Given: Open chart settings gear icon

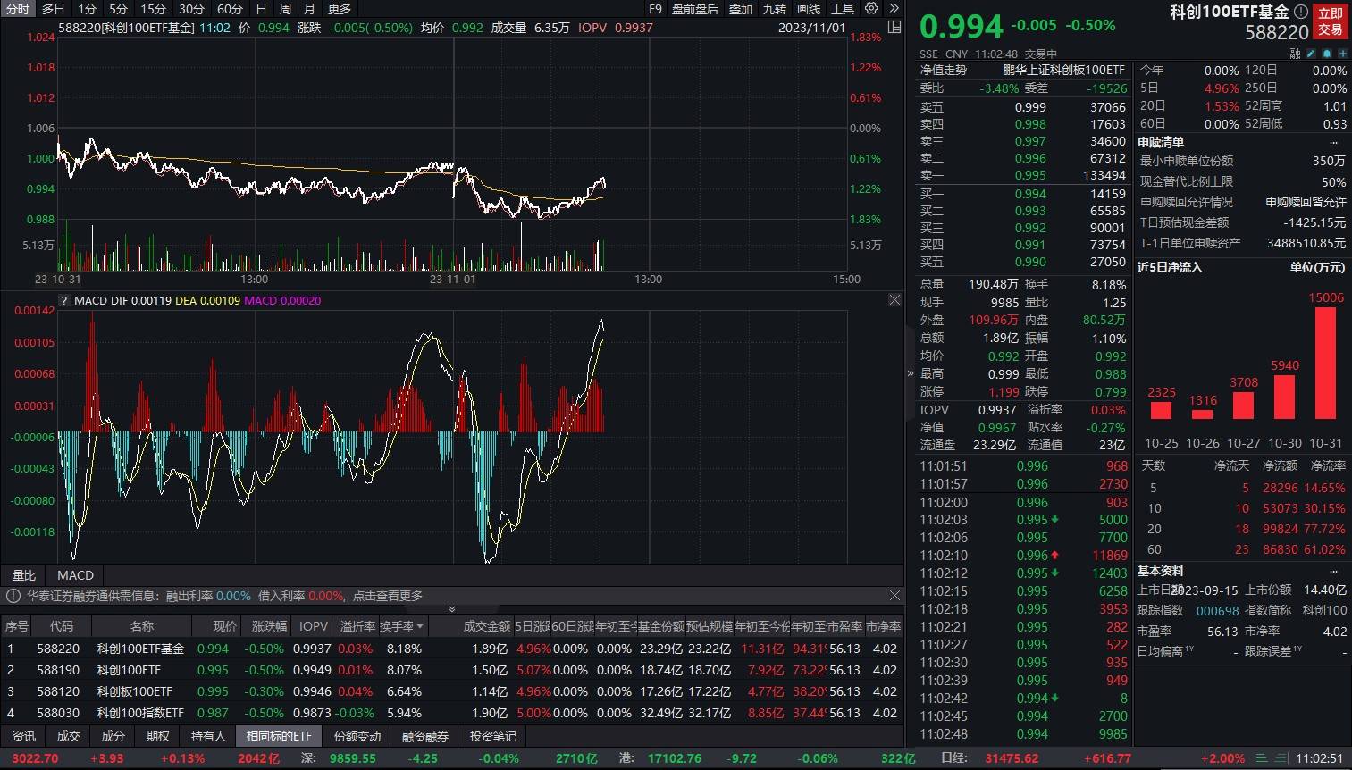Looking at the screenshot, I should pyautogui.click(x=871, y=8).
